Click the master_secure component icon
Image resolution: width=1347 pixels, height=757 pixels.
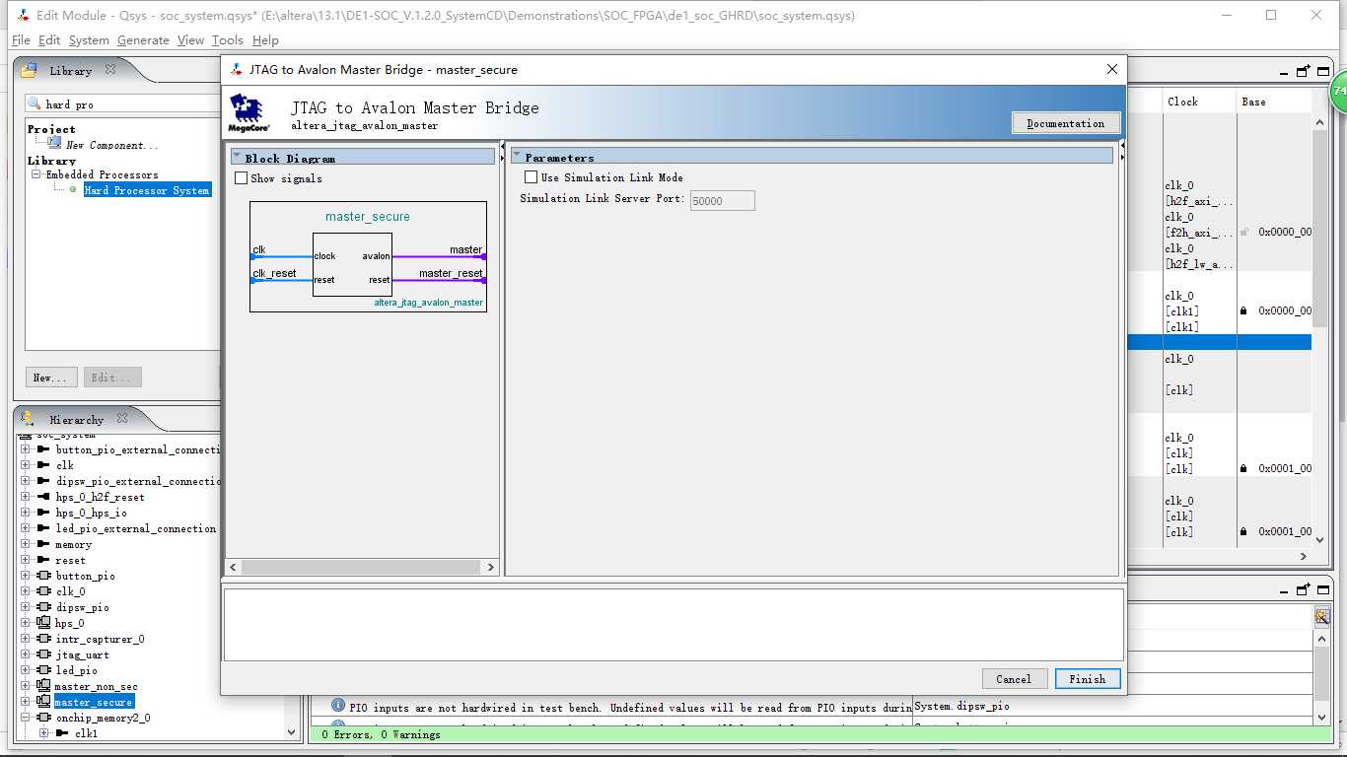[x=43, y=702]
